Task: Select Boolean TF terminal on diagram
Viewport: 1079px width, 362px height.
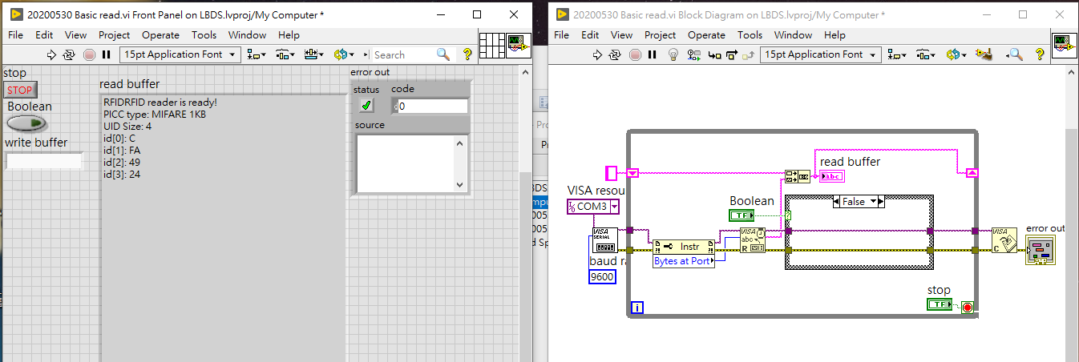Action: (742, 215)
